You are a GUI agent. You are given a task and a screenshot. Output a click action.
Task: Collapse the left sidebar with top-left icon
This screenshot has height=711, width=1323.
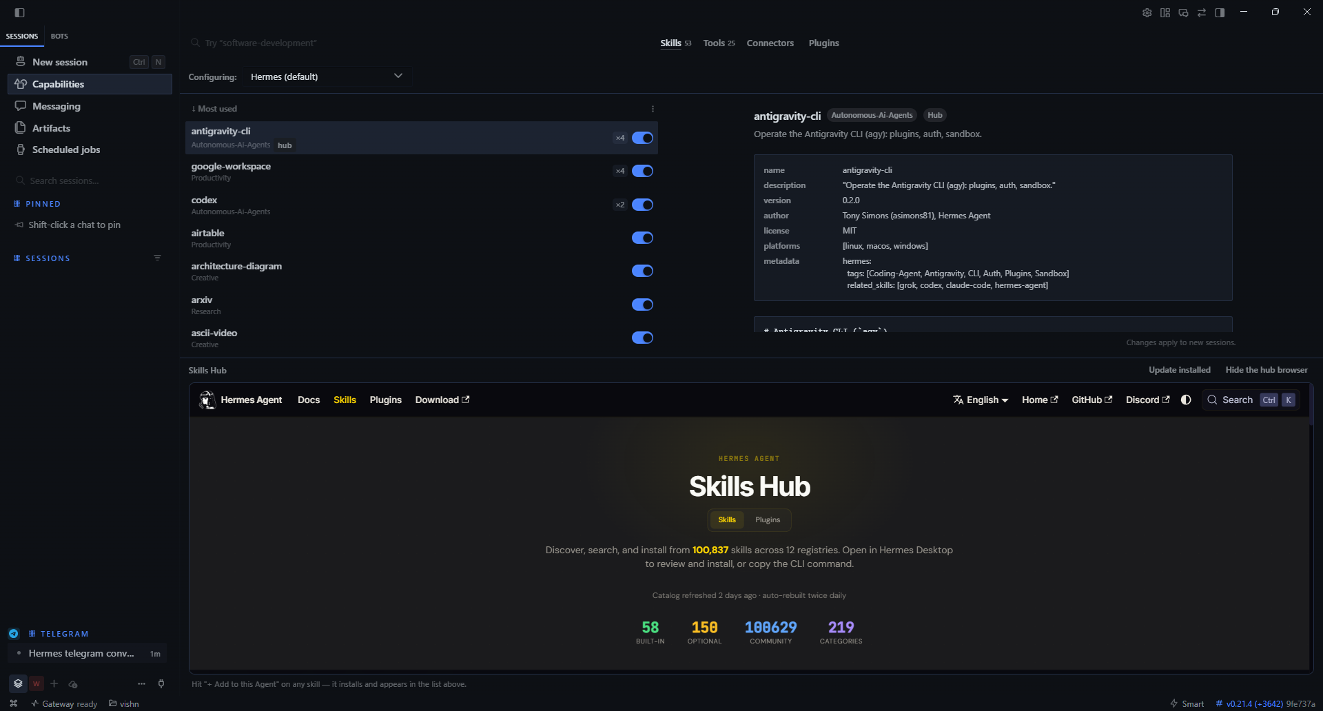pyautogui.click(x=19, y=12)
